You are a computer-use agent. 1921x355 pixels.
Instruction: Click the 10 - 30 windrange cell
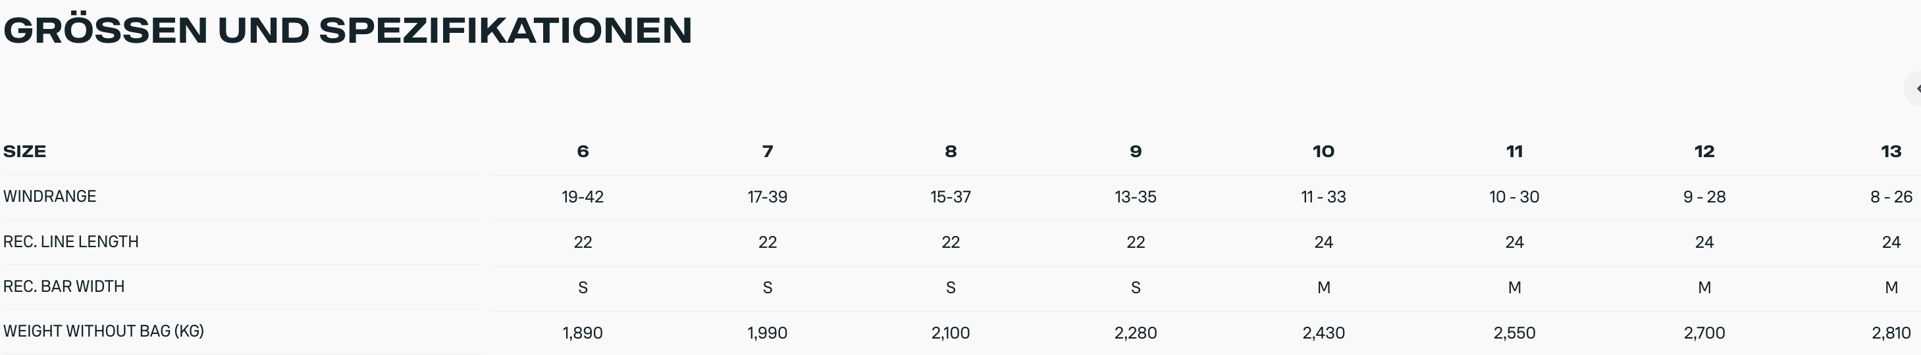tap(1515, 197)
